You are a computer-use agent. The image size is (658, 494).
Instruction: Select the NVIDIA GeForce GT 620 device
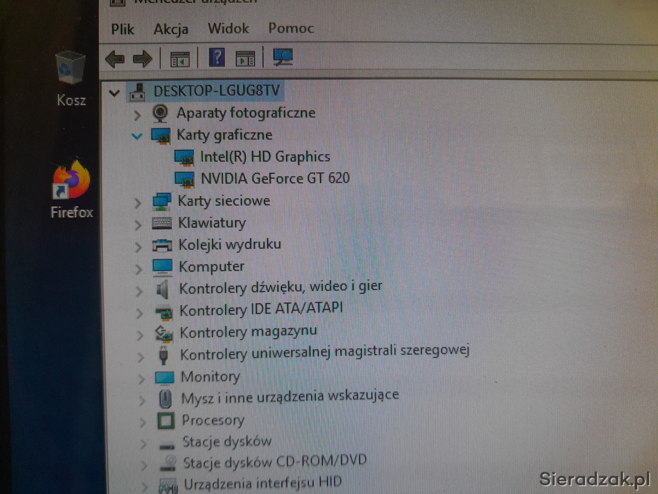tap(275, 178)
